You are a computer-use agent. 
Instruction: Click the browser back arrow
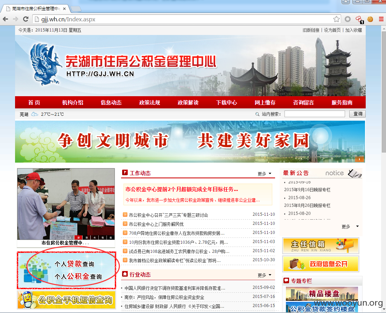(x=5, y=19)
